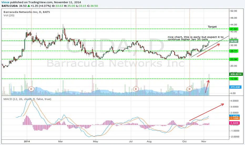Click the 939.601K volume value label
245x145 pixels.
(236, 74)
